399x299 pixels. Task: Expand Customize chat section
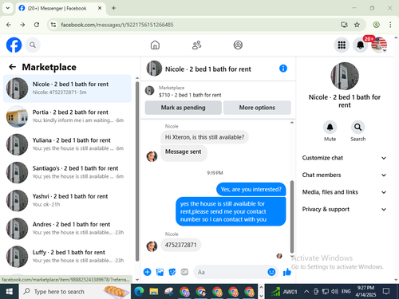click(344, 158)
